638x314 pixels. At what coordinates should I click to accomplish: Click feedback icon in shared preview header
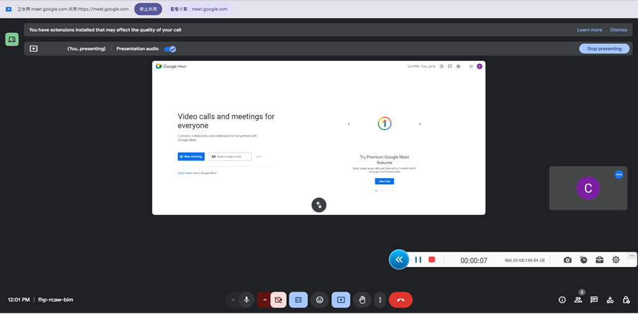[449, 67]
